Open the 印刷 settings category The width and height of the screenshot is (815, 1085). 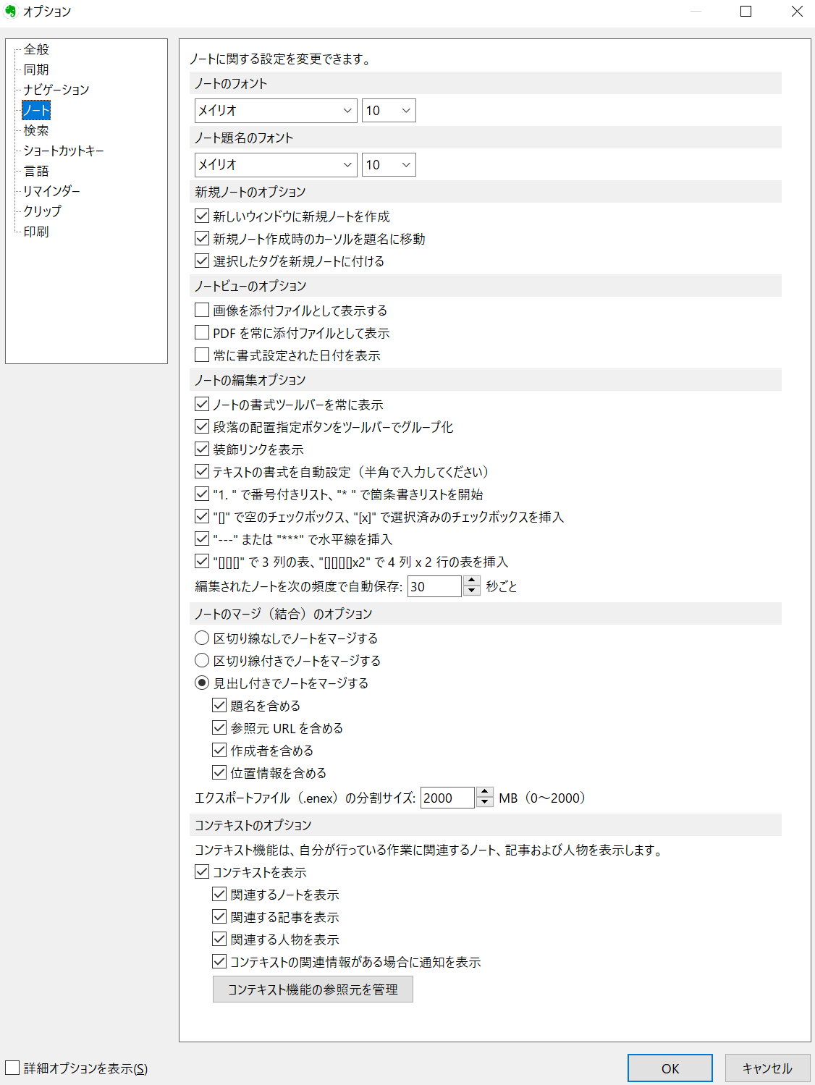click(x=36, y=232)
